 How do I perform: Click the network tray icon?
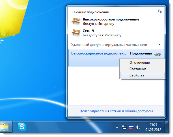coord(124,127)
